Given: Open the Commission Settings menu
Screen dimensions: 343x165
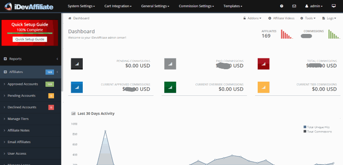Looking at the screenshot, I should point(196,6).
